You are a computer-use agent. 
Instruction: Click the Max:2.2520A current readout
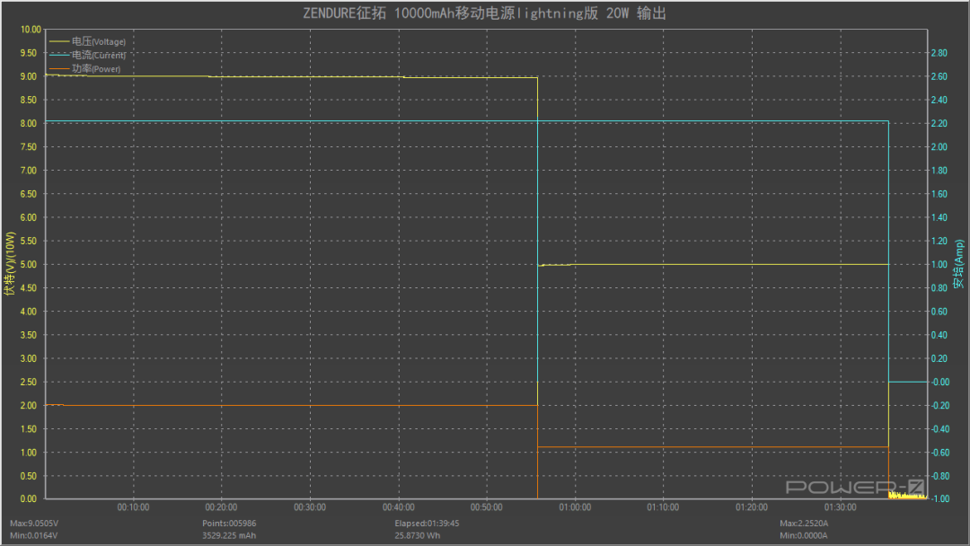click(x=804, y=524)
